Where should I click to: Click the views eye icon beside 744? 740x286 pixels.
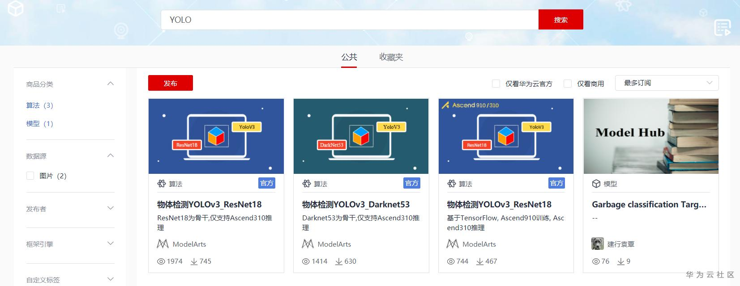pos(451,261)
